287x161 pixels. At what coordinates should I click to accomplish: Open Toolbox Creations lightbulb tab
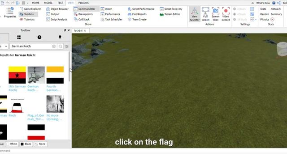pos(60,37)
